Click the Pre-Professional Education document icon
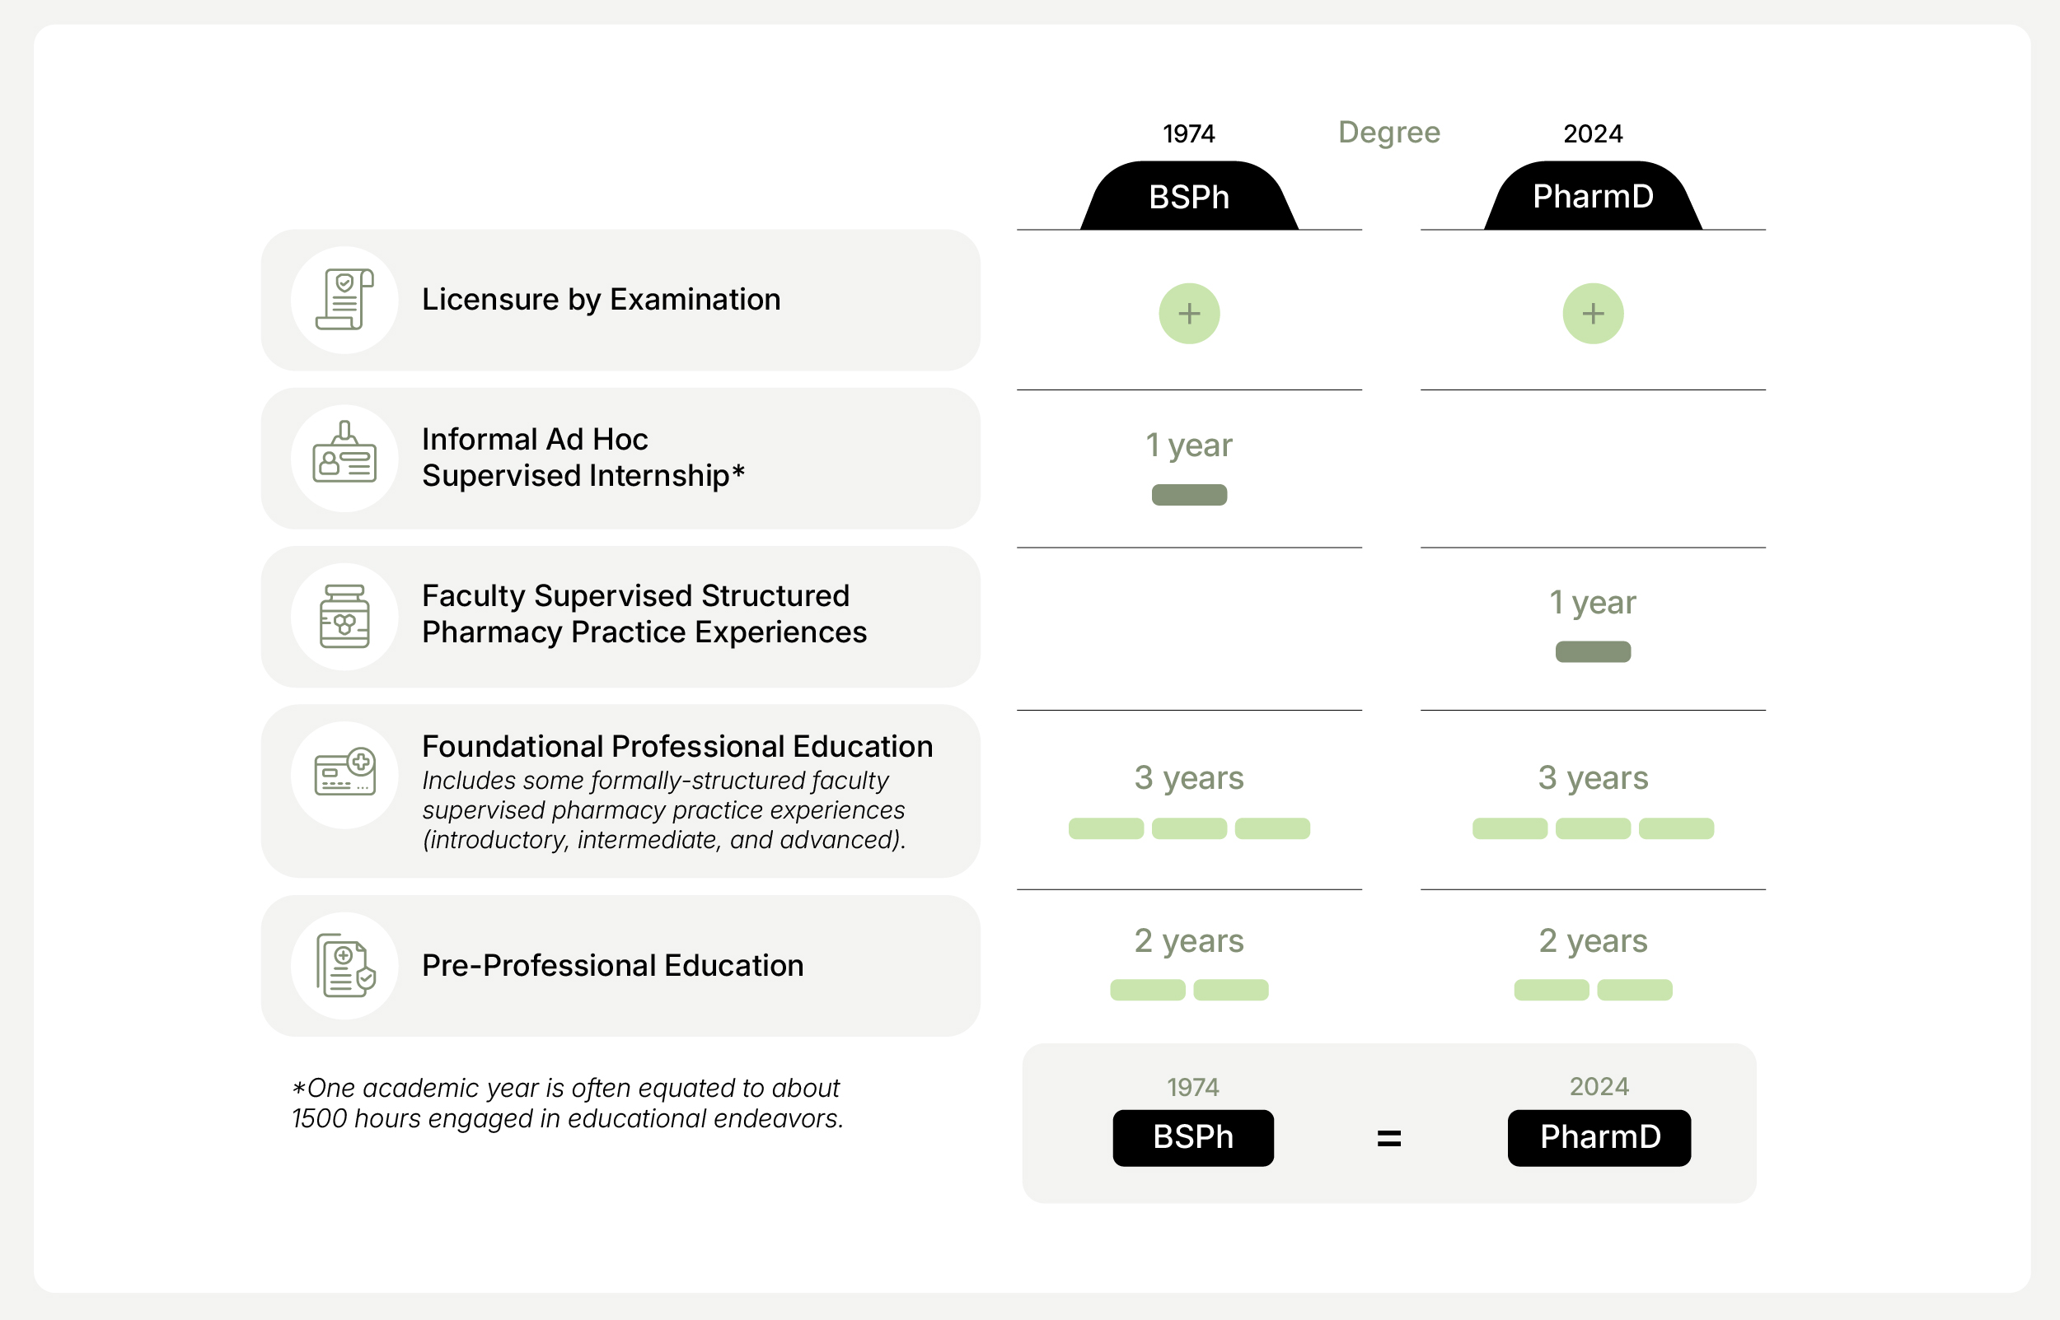The height and width of the screenshot is (1320, 2060). click(344, 965)
